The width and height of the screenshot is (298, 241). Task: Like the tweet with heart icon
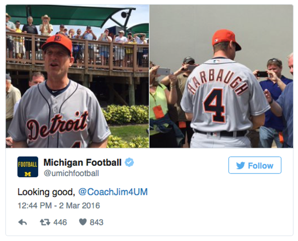tap(83, 222)
